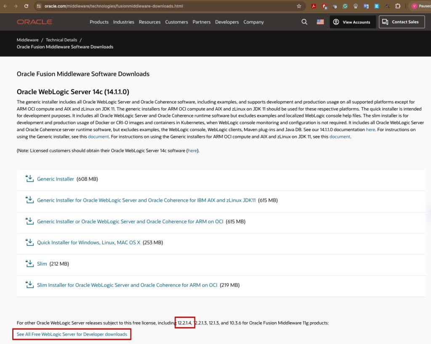431x344 pixels.
Task: Click the download icon beside Quick Installer
Action: 29,242
